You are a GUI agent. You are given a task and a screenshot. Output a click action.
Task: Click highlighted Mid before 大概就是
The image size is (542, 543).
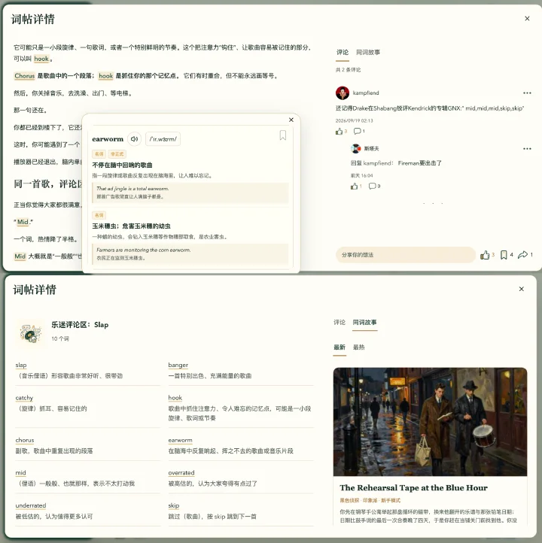[20, 256]
